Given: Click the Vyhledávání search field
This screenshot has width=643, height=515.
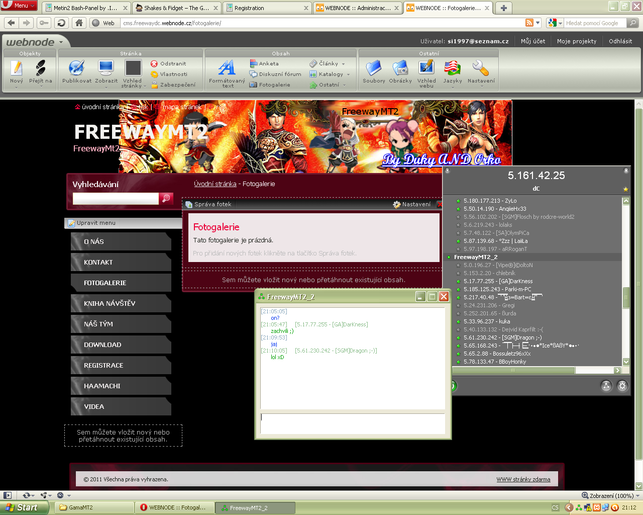Looking at the screenshot, I should coord(116,199).
